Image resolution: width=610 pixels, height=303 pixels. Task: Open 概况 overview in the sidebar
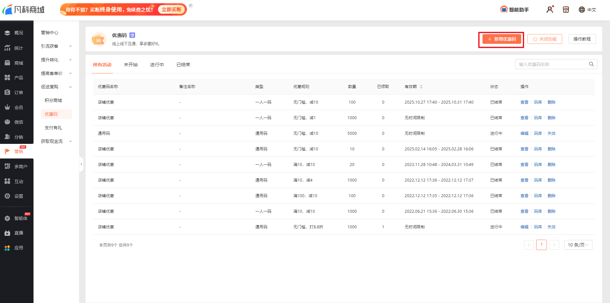point(17,33)
